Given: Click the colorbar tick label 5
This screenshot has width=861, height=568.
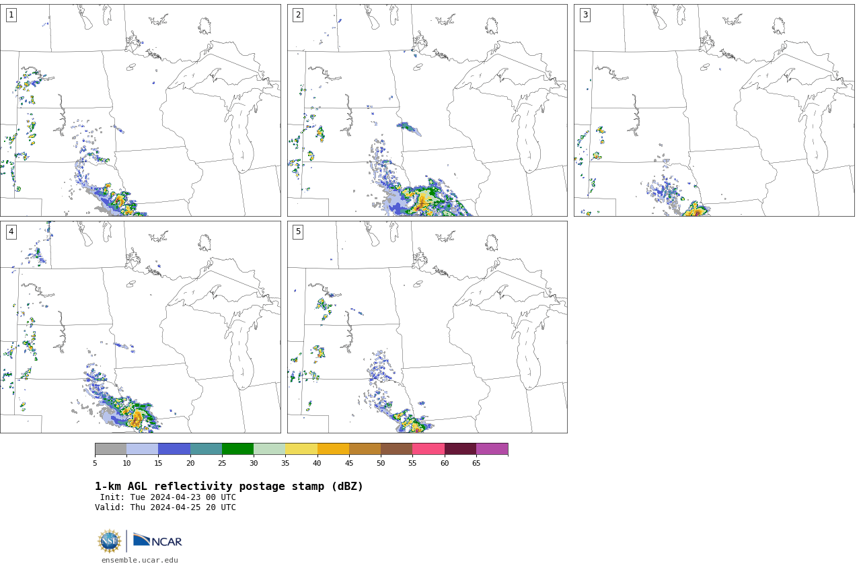Looking at the screenshot, I should point(95,463).
